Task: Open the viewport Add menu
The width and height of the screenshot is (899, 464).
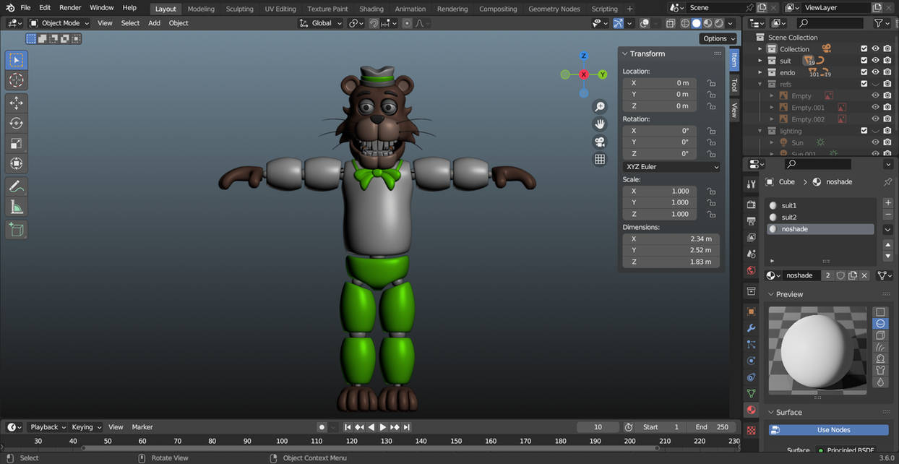Action: click(154, 23)
